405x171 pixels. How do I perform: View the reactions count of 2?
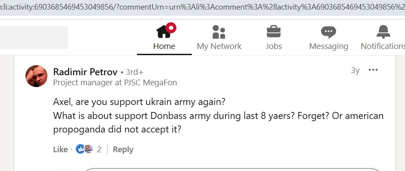point(99,150)
